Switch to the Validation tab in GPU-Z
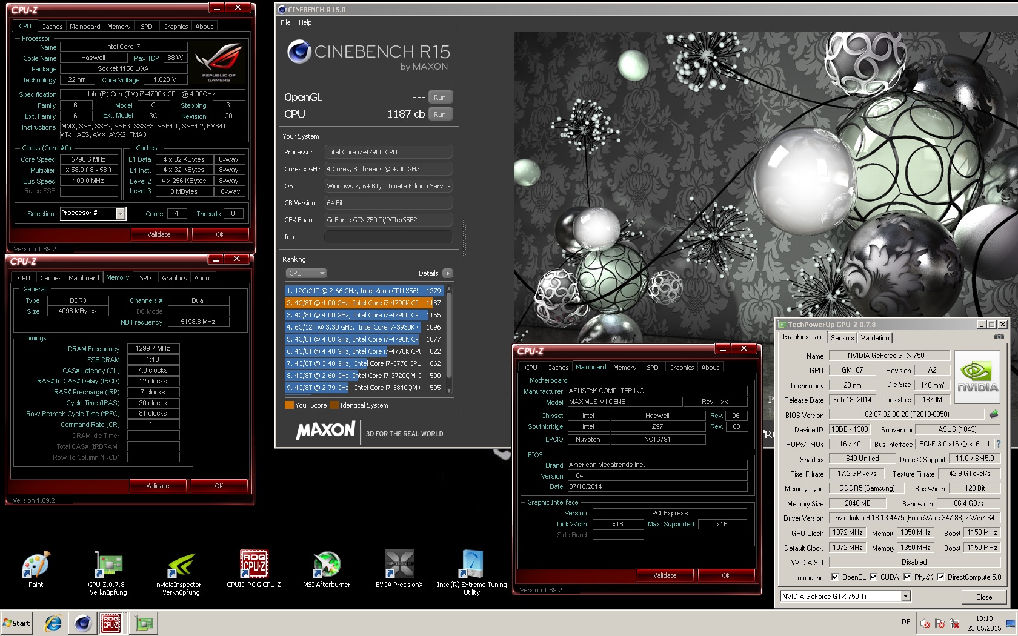The image size is (1018, 636). click(875, 338)
